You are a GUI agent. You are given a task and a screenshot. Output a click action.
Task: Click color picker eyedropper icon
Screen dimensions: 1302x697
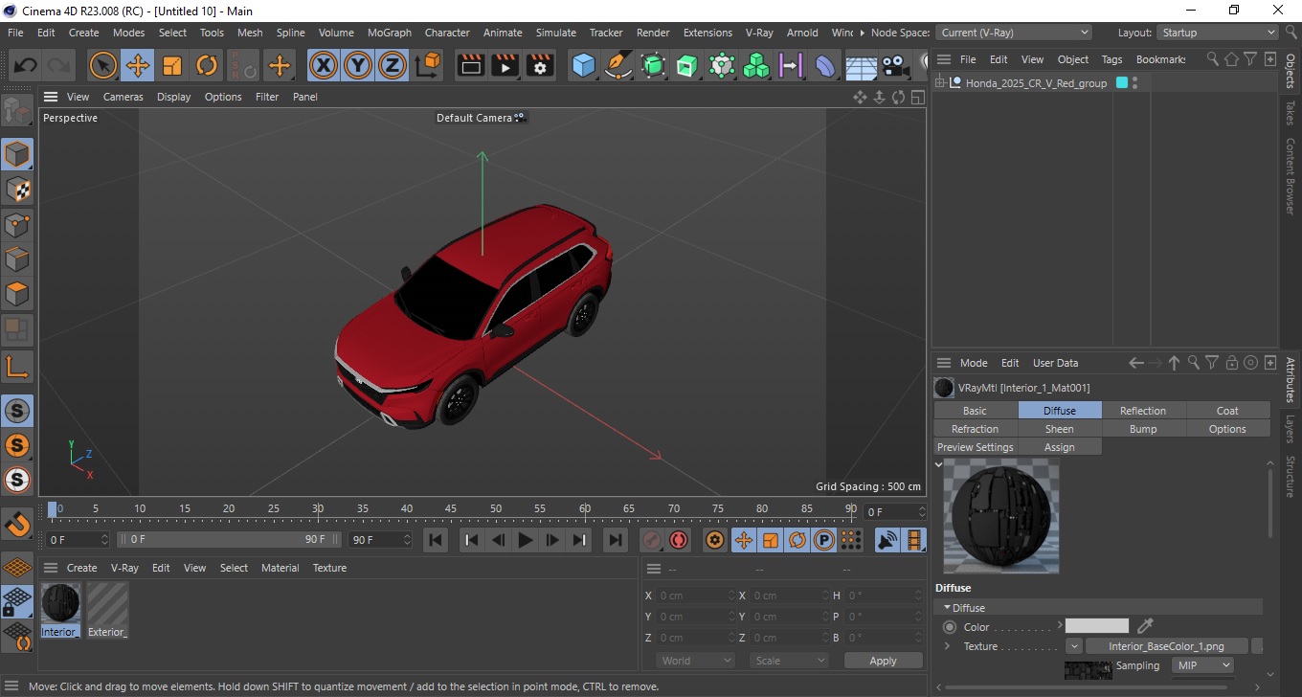[x=1145, y=626]
